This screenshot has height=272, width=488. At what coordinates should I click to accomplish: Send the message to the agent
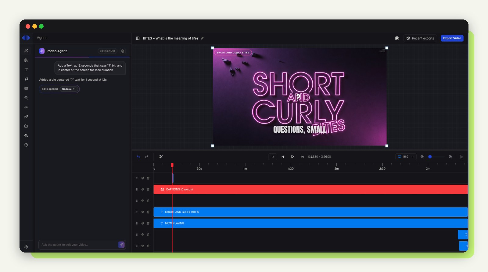click(121, 245)
